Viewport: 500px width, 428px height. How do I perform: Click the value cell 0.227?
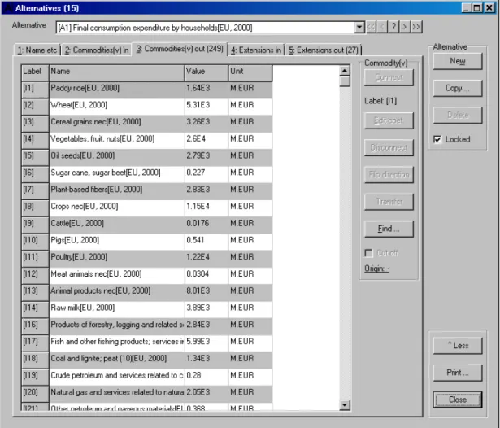[207, 174]
